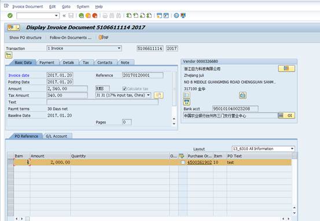Viewport: 320px width, 221px height.
Task: Click the Generate Shortcut icon
Action: (x=166, y=16)
